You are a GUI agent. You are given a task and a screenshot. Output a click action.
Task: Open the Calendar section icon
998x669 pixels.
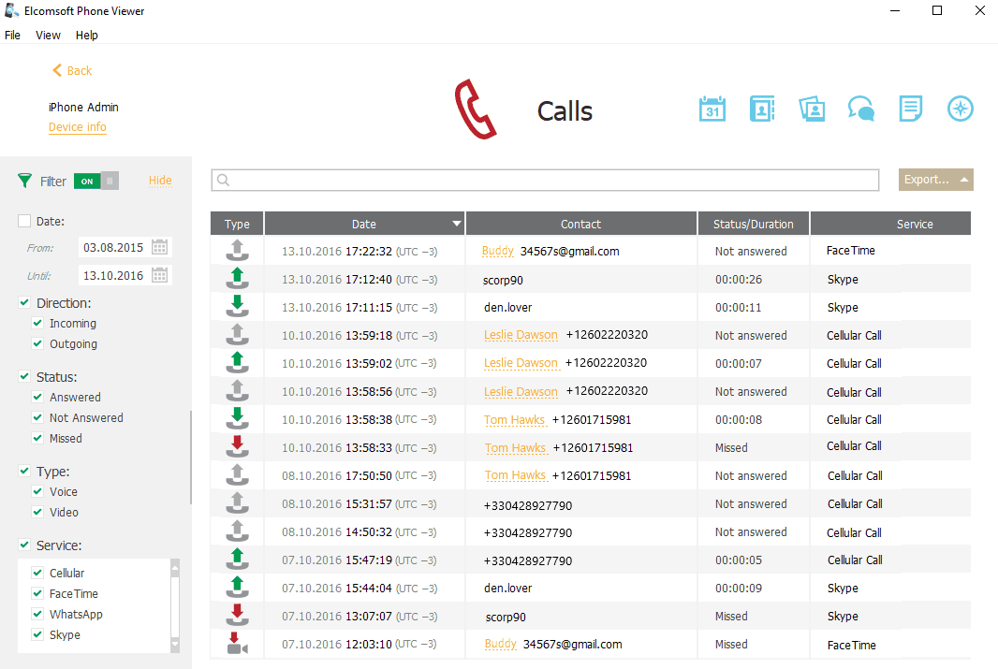[x=712, y=109]
